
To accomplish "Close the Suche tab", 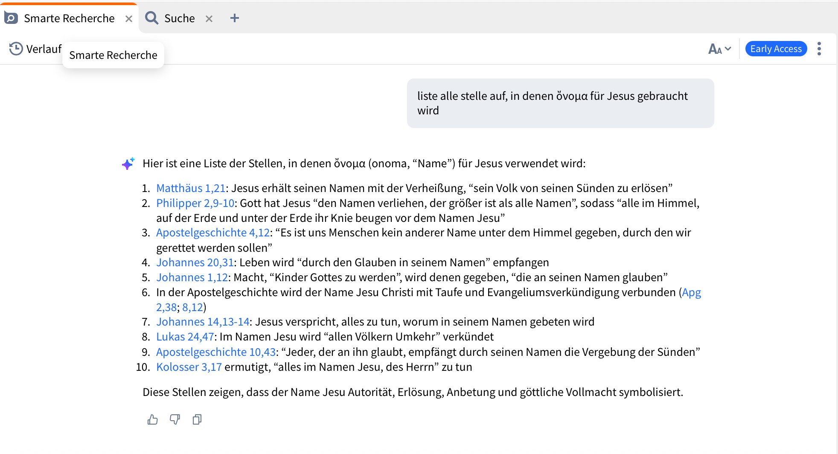I will 209,18.
